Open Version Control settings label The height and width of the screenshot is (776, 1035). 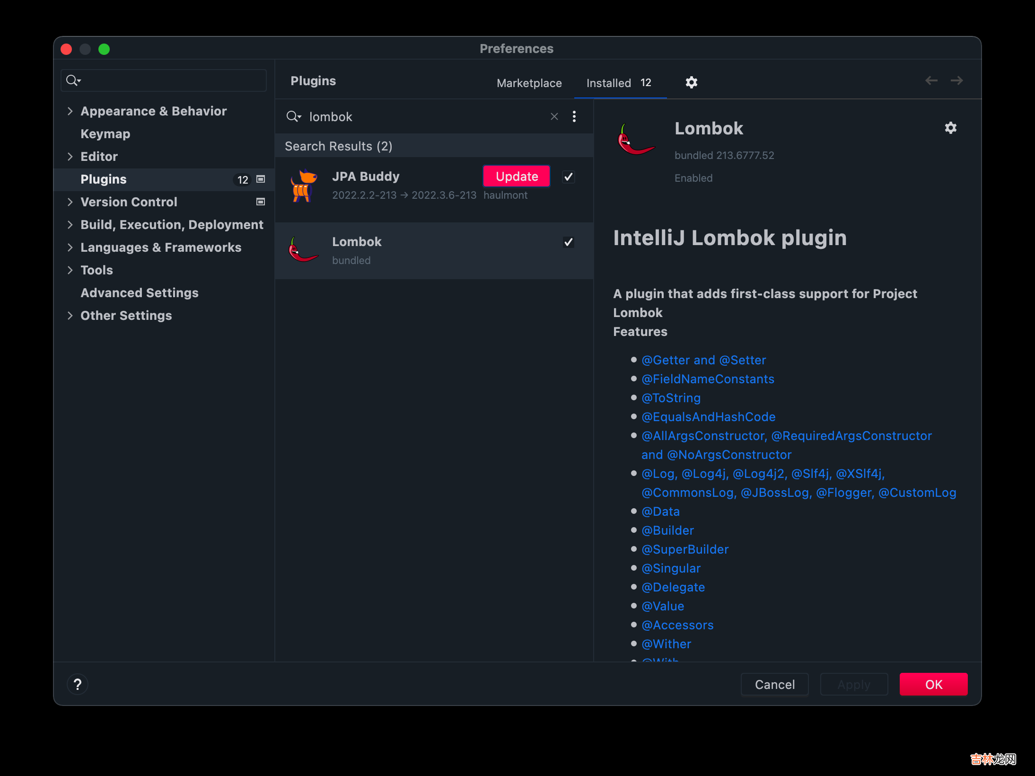coord(129,202)
